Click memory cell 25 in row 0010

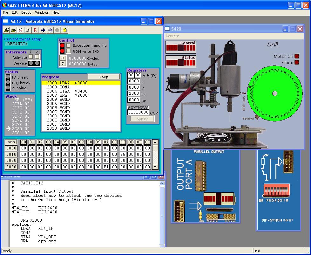tap(123, 155)
